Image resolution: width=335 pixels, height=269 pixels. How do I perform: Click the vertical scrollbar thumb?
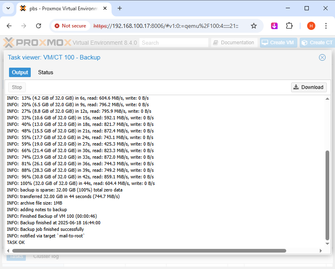point(327,195)
